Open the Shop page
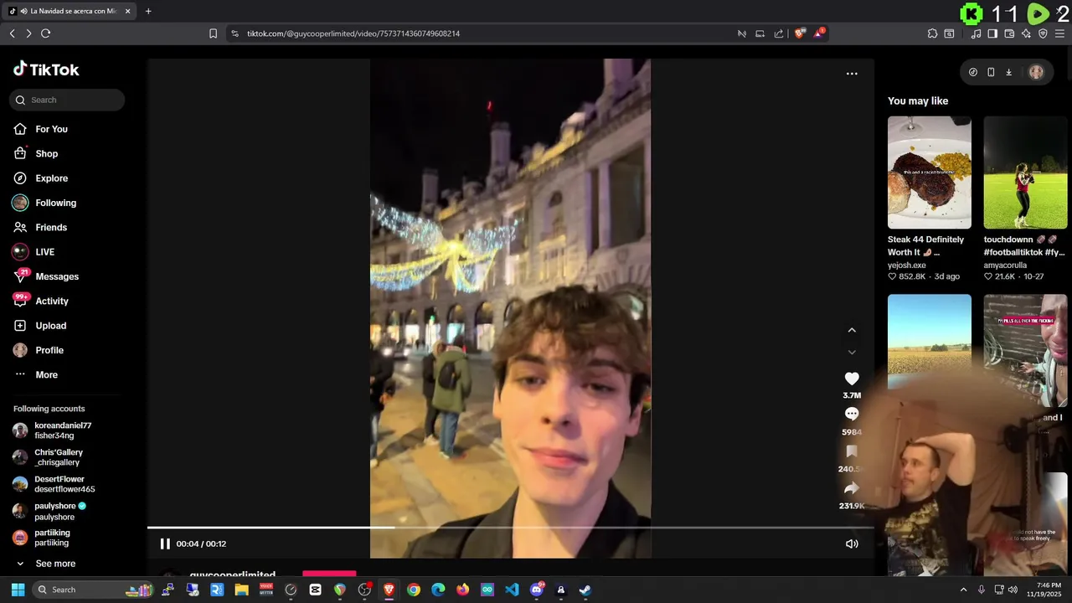This screenshot has width=1072, height=603. tap(46, 153)
